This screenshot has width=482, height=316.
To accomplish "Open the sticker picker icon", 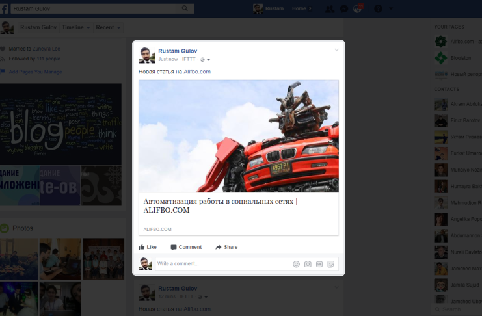I will coord(330,264).
